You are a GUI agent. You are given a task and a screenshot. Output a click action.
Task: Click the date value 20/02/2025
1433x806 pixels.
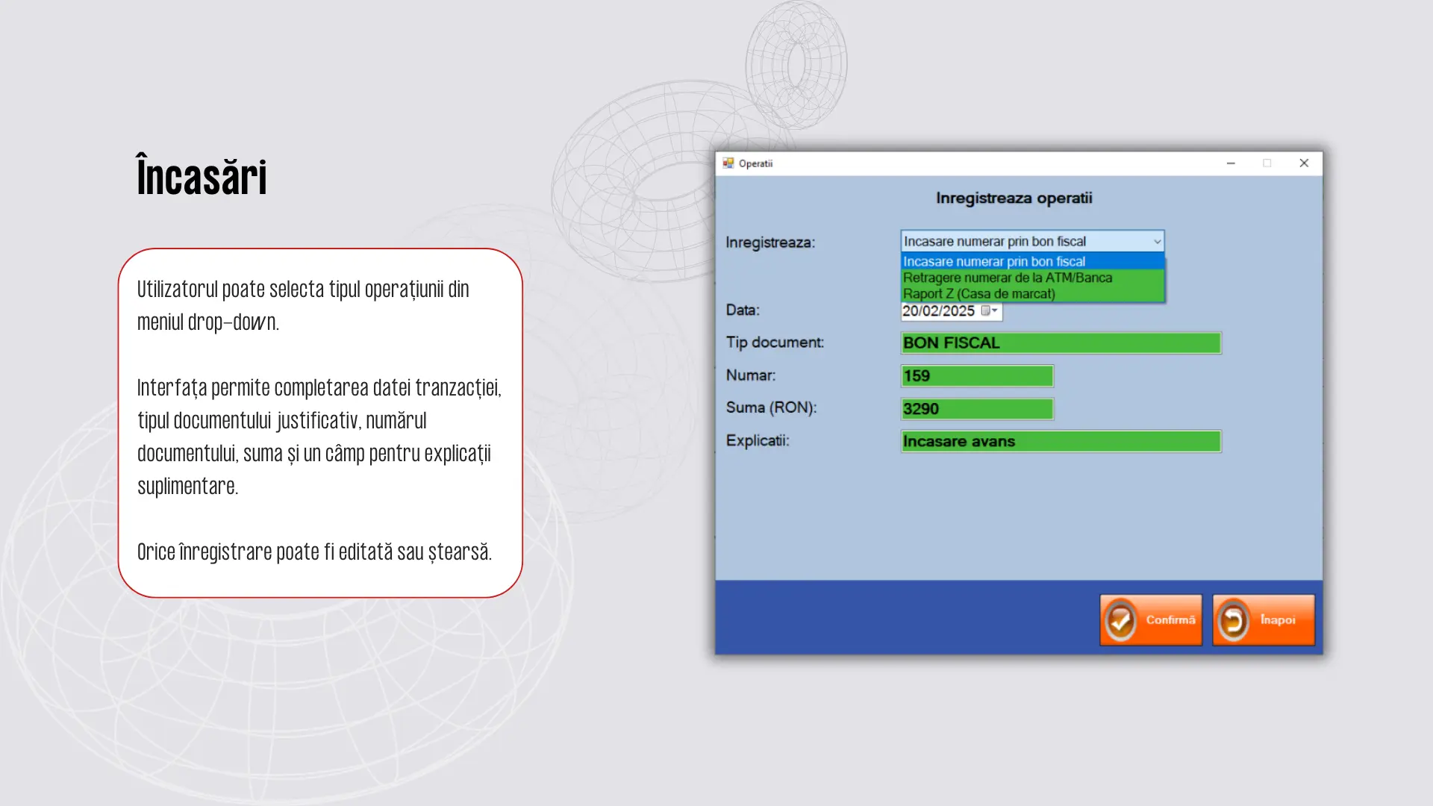click(x=939, y=311)
